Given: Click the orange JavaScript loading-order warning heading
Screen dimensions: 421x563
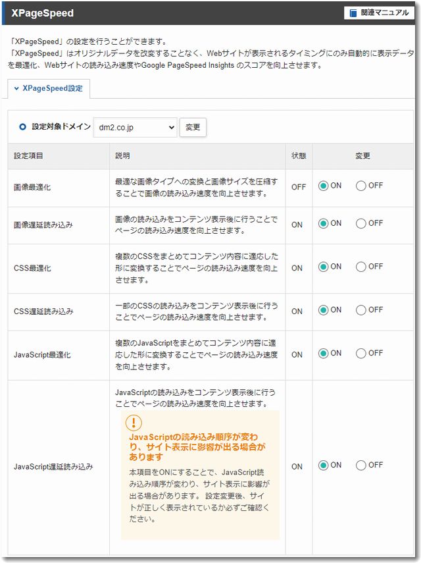Looking at the screenshot, I should click(197, 447).
